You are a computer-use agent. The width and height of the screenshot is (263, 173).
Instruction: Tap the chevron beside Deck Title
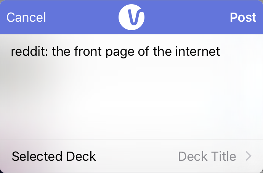pos(249,156)
